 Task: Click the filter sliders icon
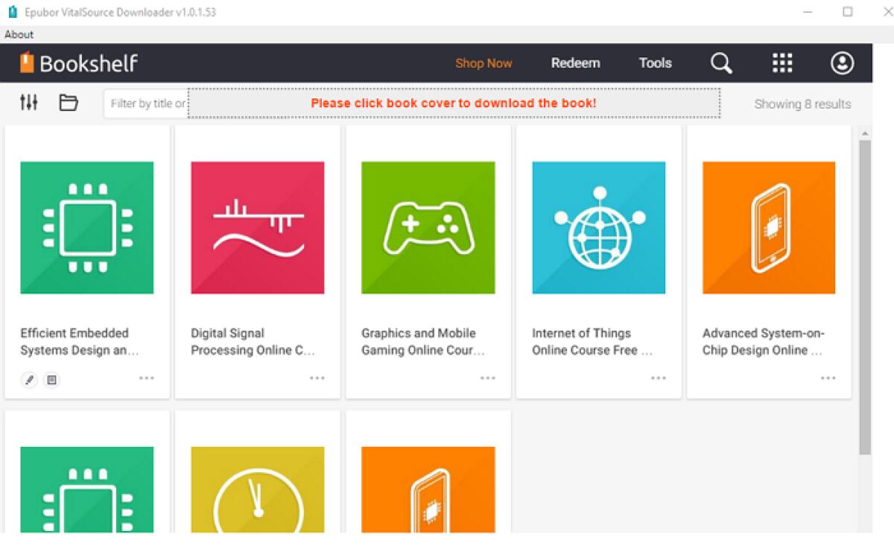coord(28,103)
